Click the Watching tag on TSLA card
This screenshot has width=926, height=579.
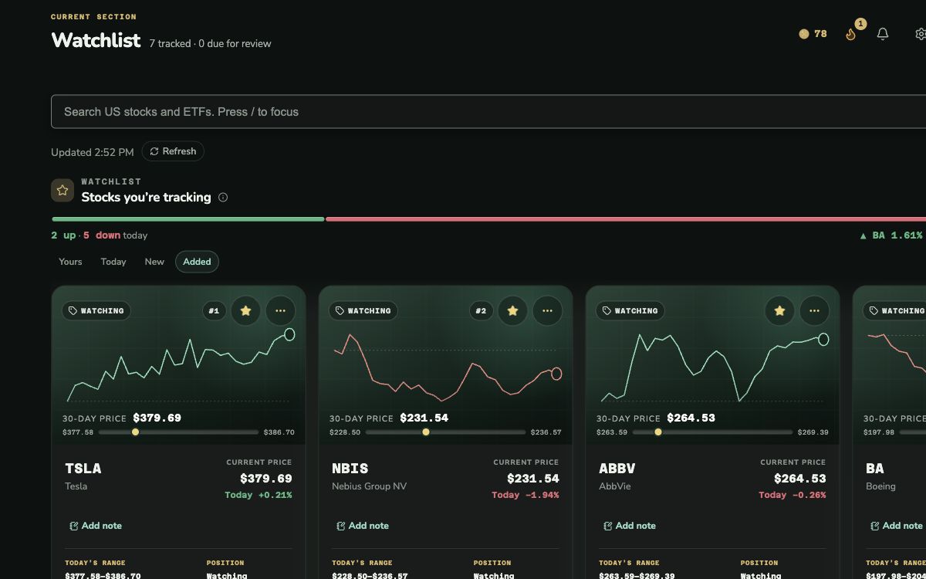point(96,310)
